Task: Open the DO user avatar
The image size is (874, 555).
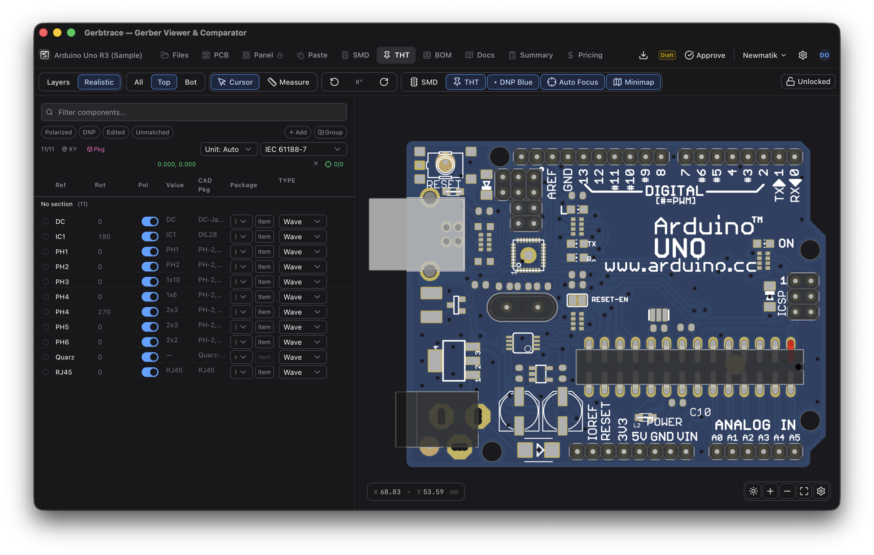Action: (824, 55)
